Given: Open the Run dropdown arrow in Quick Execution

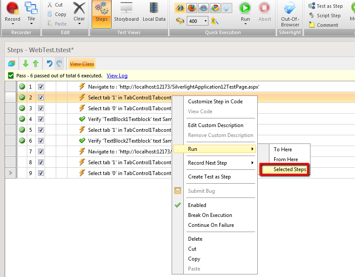Looking at the screenshot, I should tap(246, 24).
